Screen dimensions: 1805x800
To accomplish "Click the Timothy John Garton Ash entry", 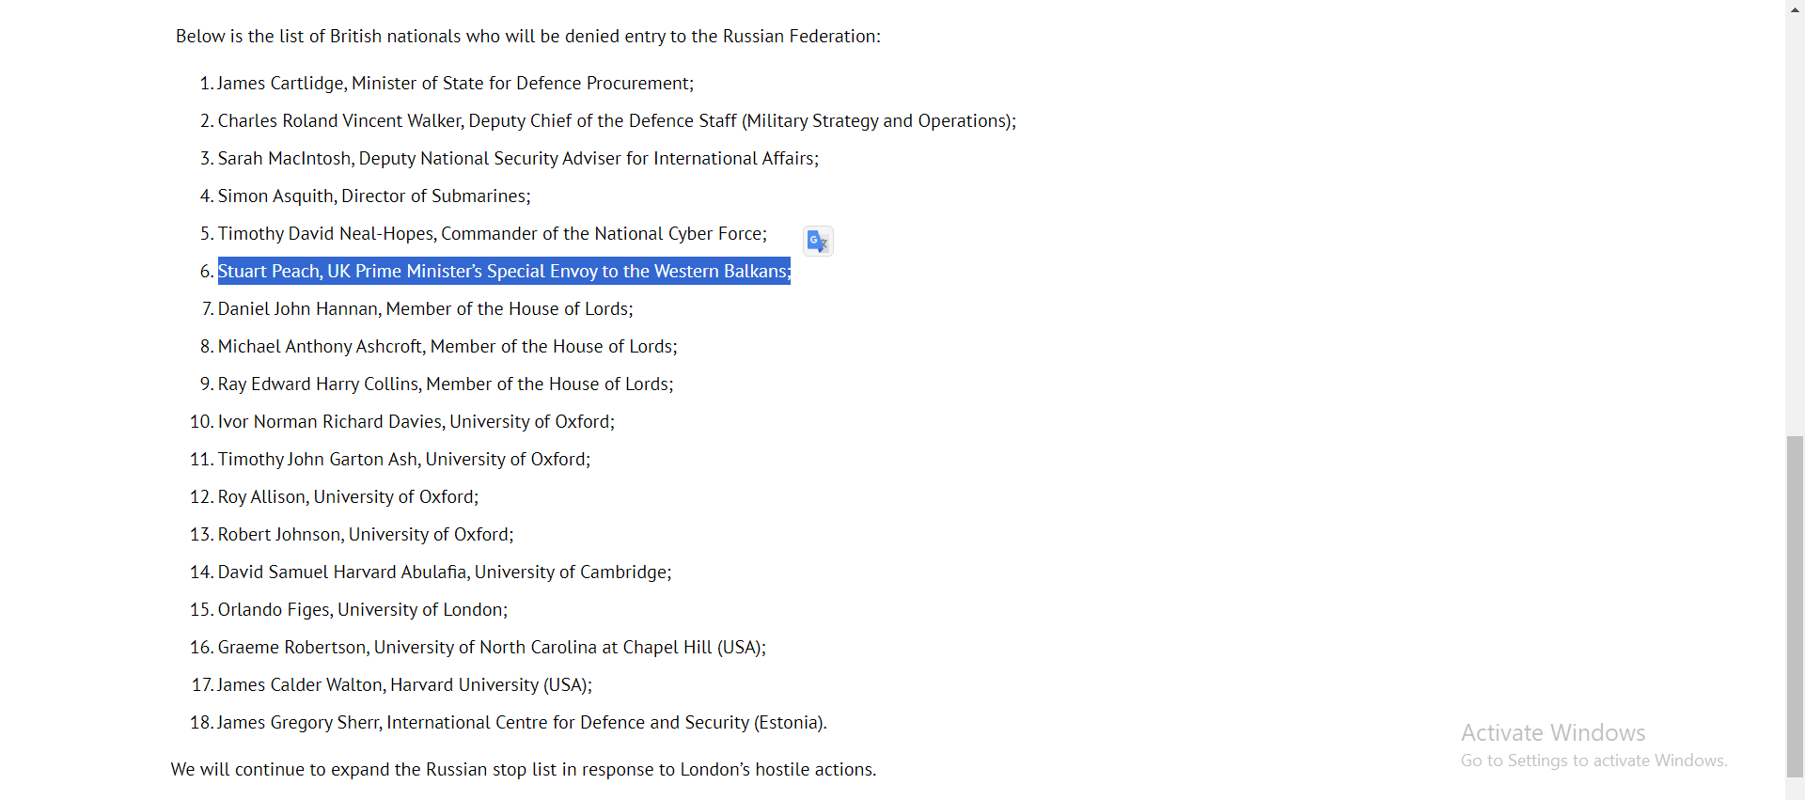I will tap(404, 460).
